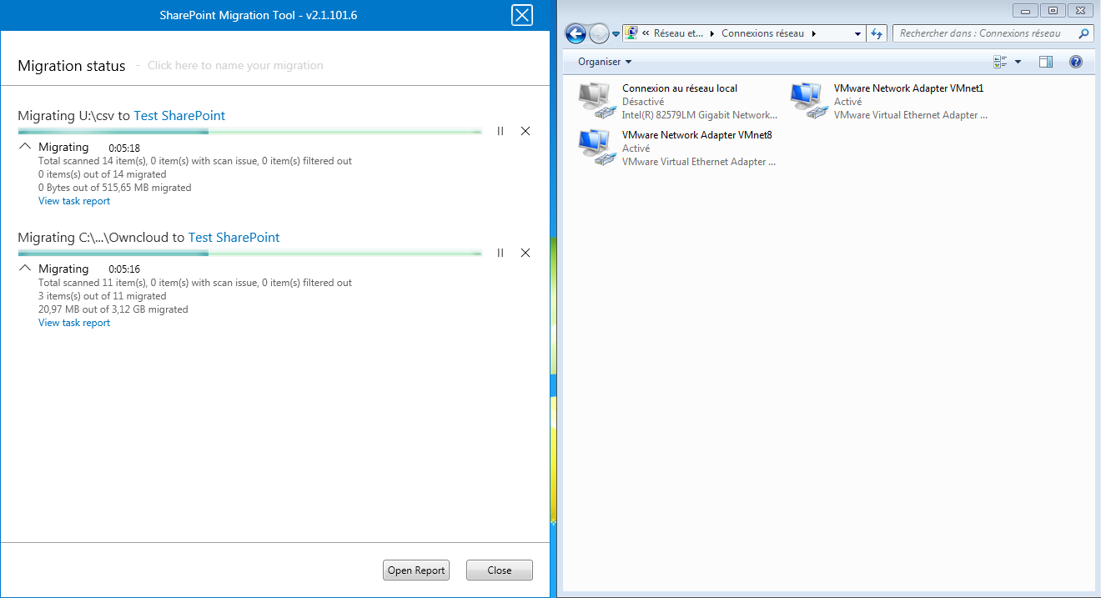Cancel the U:\csv migration with X icon
The height and width of the screenshot is (598, 1101).
pyautogui.click(x=525, y=131)
